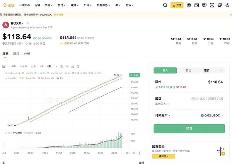
Task: Switch to the 期权 tab
Action: tap(16, 54)
